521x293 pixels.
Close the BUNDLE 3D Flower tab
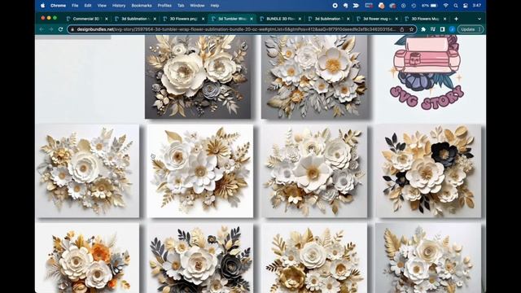coord(300,19)
